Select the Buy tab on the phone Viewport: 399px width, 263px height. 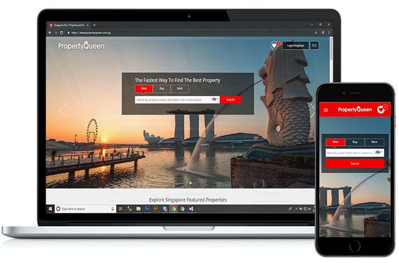355,142
